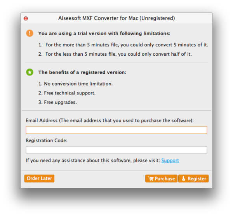The width and height of the screenshot is (233, 216).
Task: Click the key icon on Register
Action: (x=184, y=178)
